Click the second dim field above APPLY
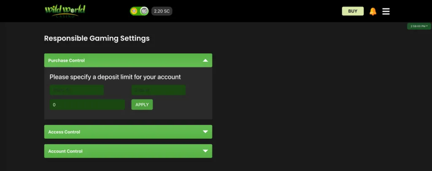The height and width of the screenshot is (171, 432). click(159, 90)
